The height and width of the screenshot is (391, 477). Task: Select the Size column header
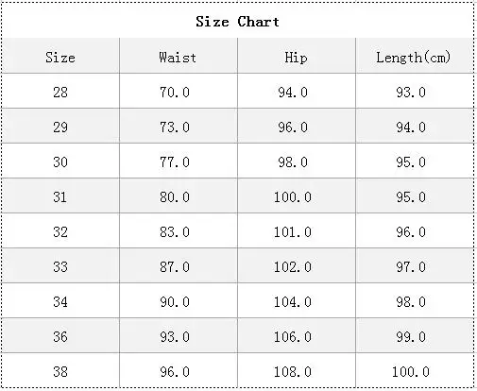pyautogui.click(x=60, y=58)
